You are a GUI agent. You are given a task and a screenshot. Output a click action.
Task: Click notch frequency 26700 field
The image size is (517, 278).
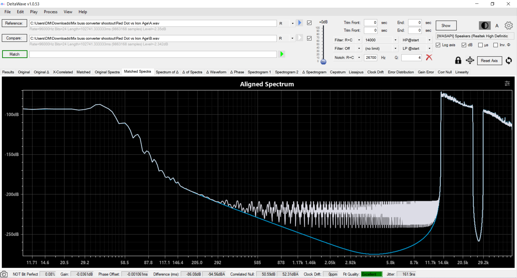pyautogui.click(x=371, y=57)
